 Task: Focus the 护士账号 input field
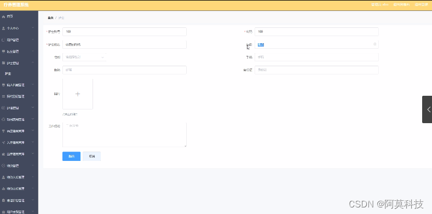(124, 32)
